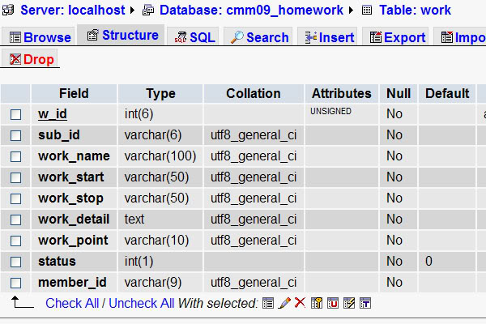Viewport: 486px width, 324px height.
Task: Click the Check All link
Action: click(72, 303)
